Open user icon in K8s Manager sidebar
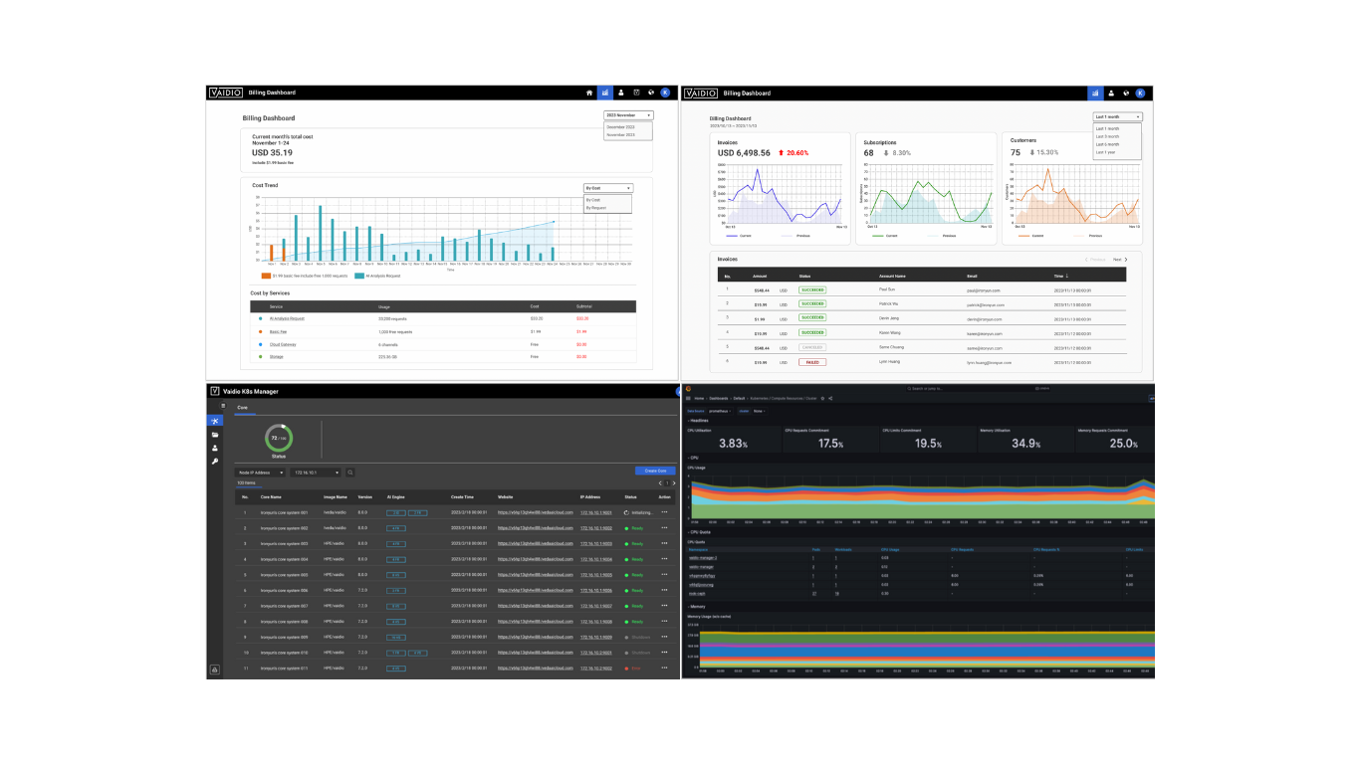The width and height of the screenshot is (1360, 764). pos(214,448)
